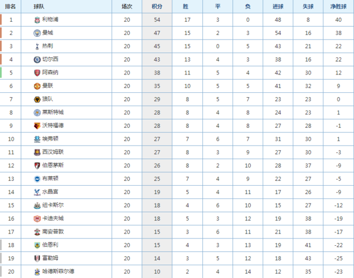
Task: Open 纽卡斯尔 team name link
Action: 53,205
